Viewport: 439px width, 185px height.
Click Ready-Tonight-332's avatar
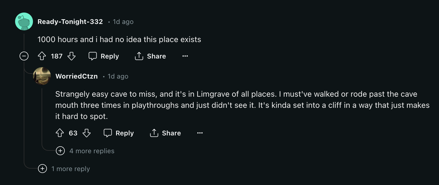click(24, 21)
